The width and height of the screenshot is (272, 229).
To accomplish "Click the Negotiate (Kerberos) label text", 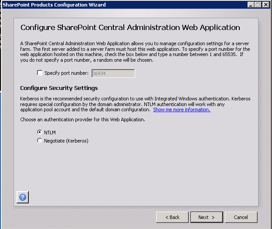I will pos(66,141).
